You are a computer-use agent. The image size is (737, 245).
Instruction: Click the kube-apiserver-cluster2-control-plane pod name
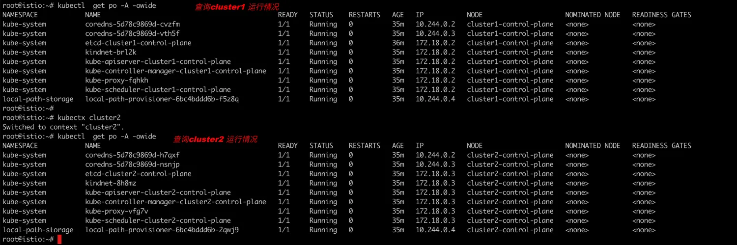pyautogui.click(x=158, y=192)
